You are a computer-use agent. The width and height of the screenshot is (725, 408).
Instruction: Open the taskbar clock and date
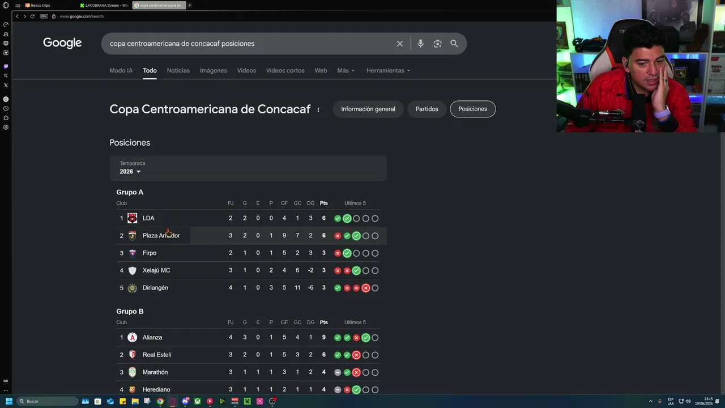tap(705, 401)
